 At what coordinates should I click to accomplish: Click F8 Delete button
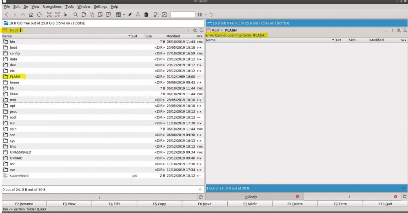(295, 204)
